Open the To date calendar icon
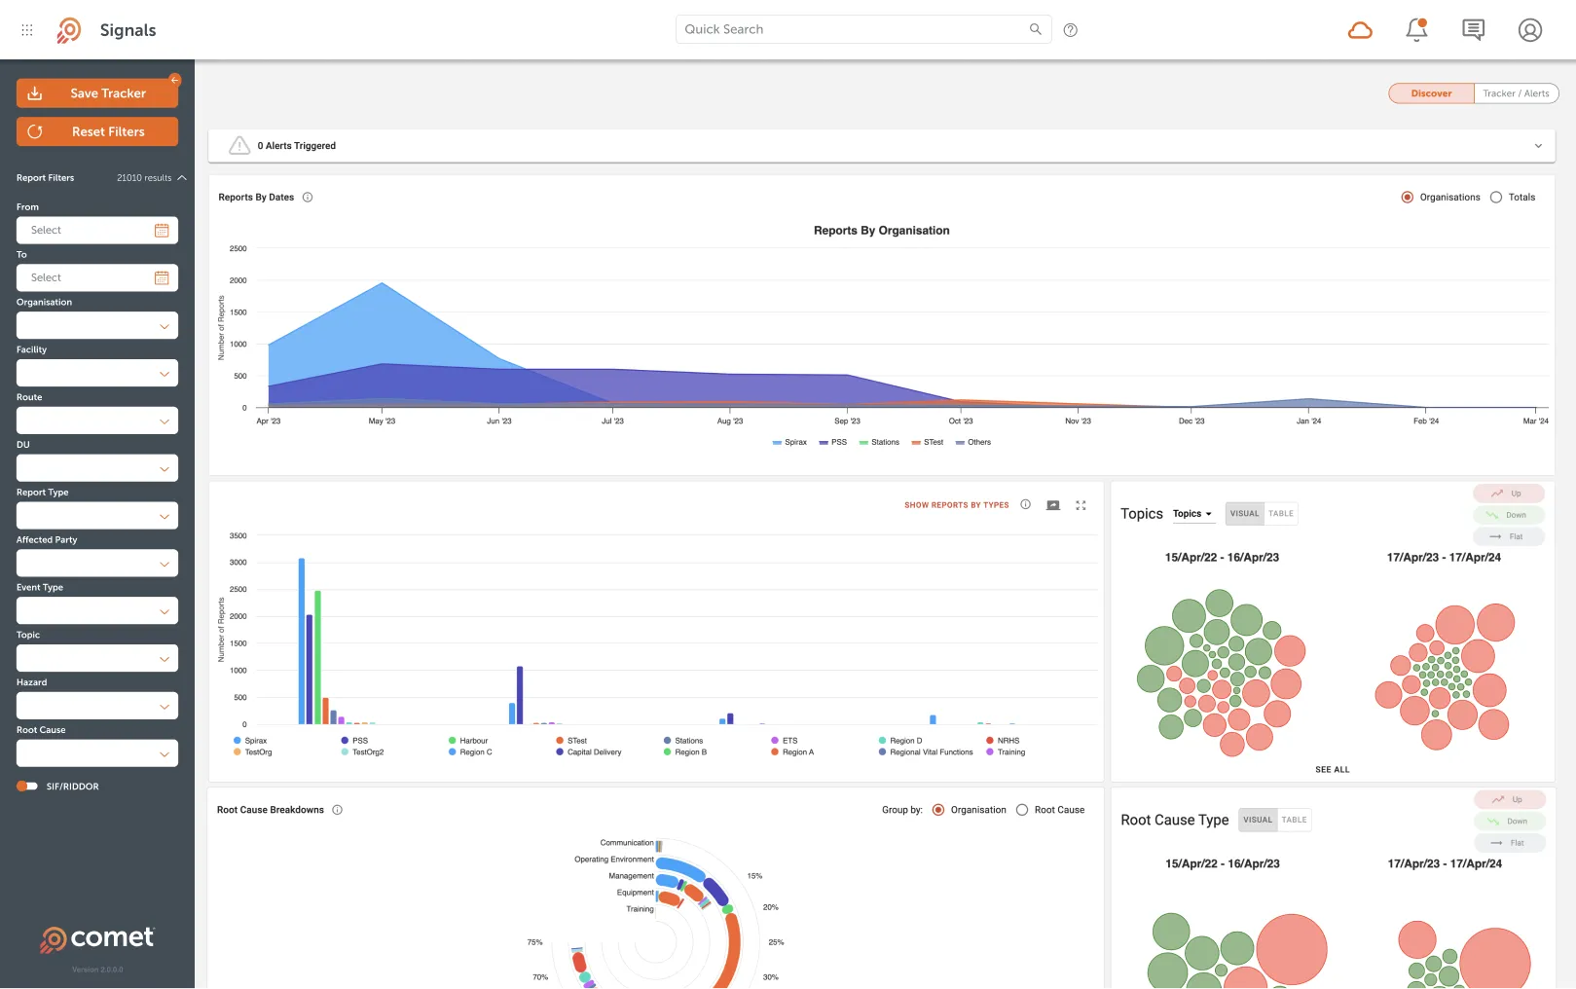The width and height of the screenshot is (1576, 989). click(x=162, y=278)
